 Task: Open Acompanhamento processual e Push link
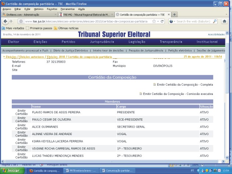[x=25, y=50]
